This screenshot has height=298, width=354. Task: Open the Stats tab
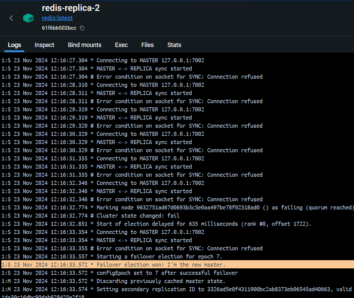coord(174,45)
